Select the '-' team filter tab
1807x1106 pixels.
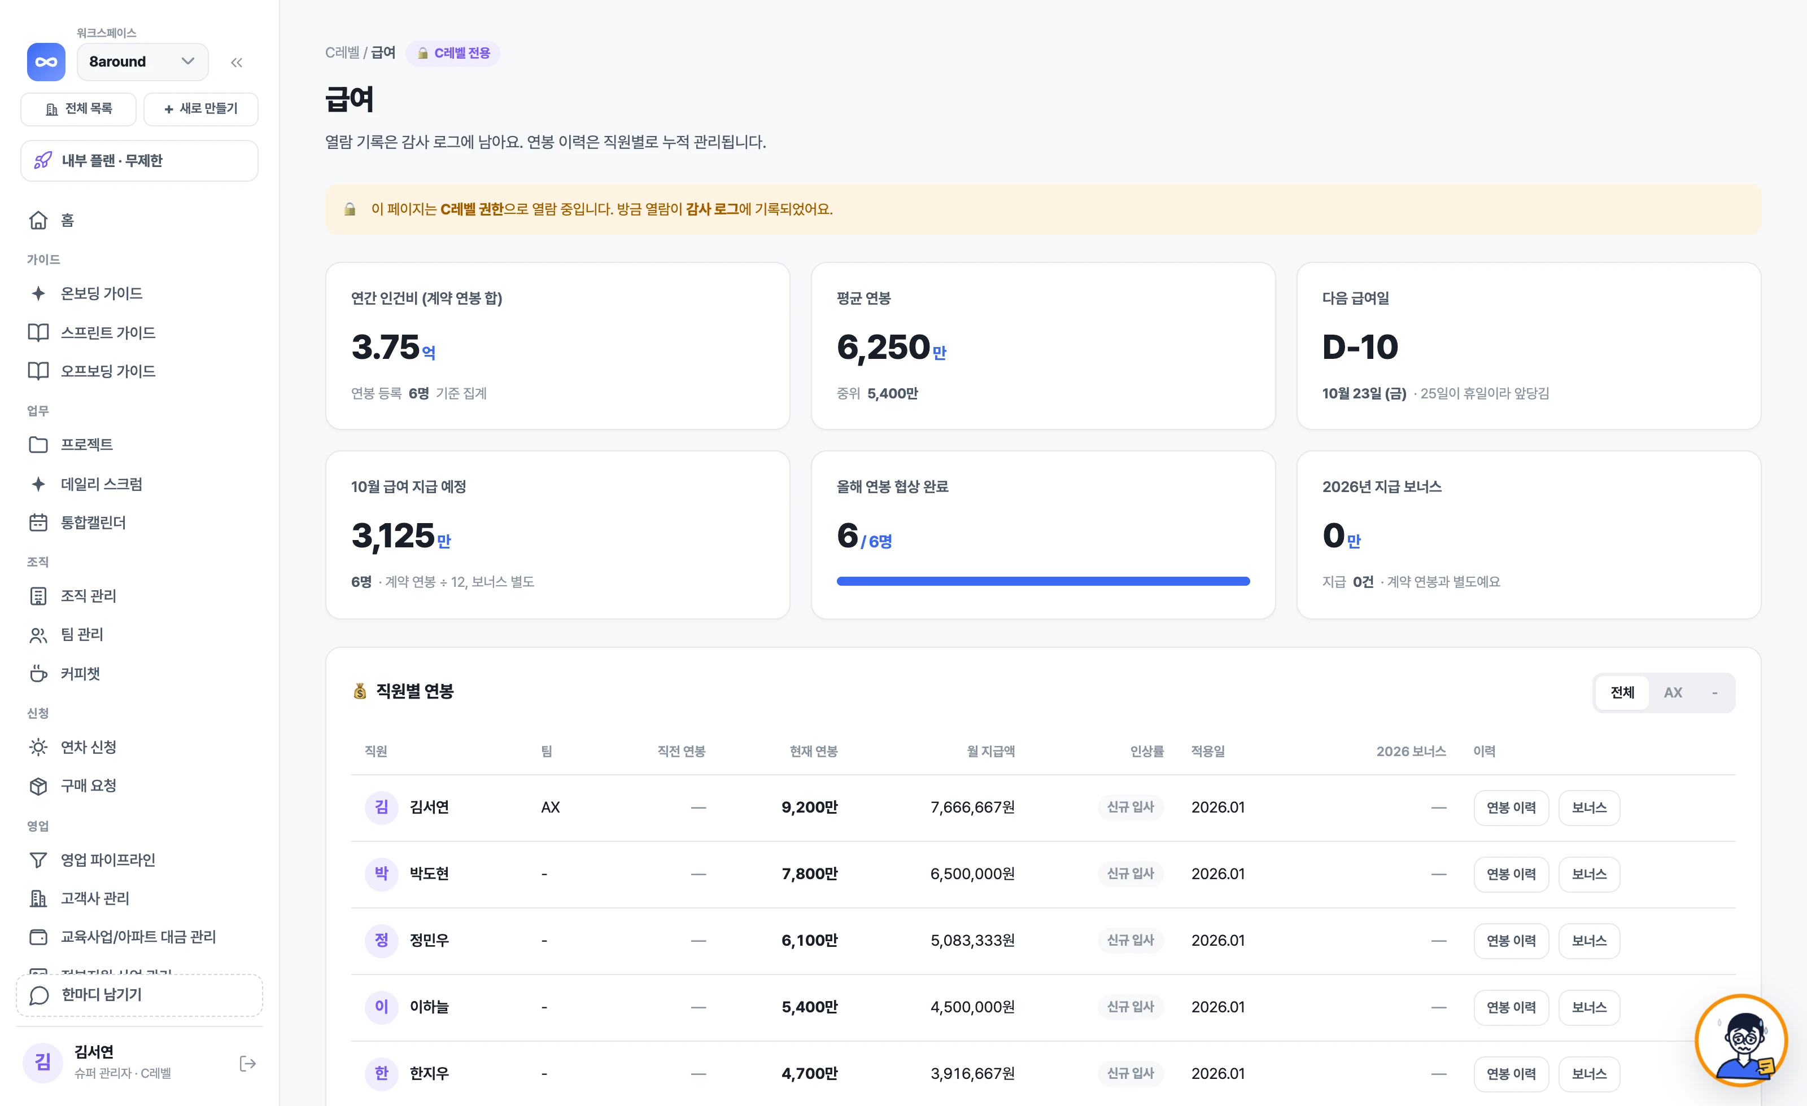coord(1714,692)
